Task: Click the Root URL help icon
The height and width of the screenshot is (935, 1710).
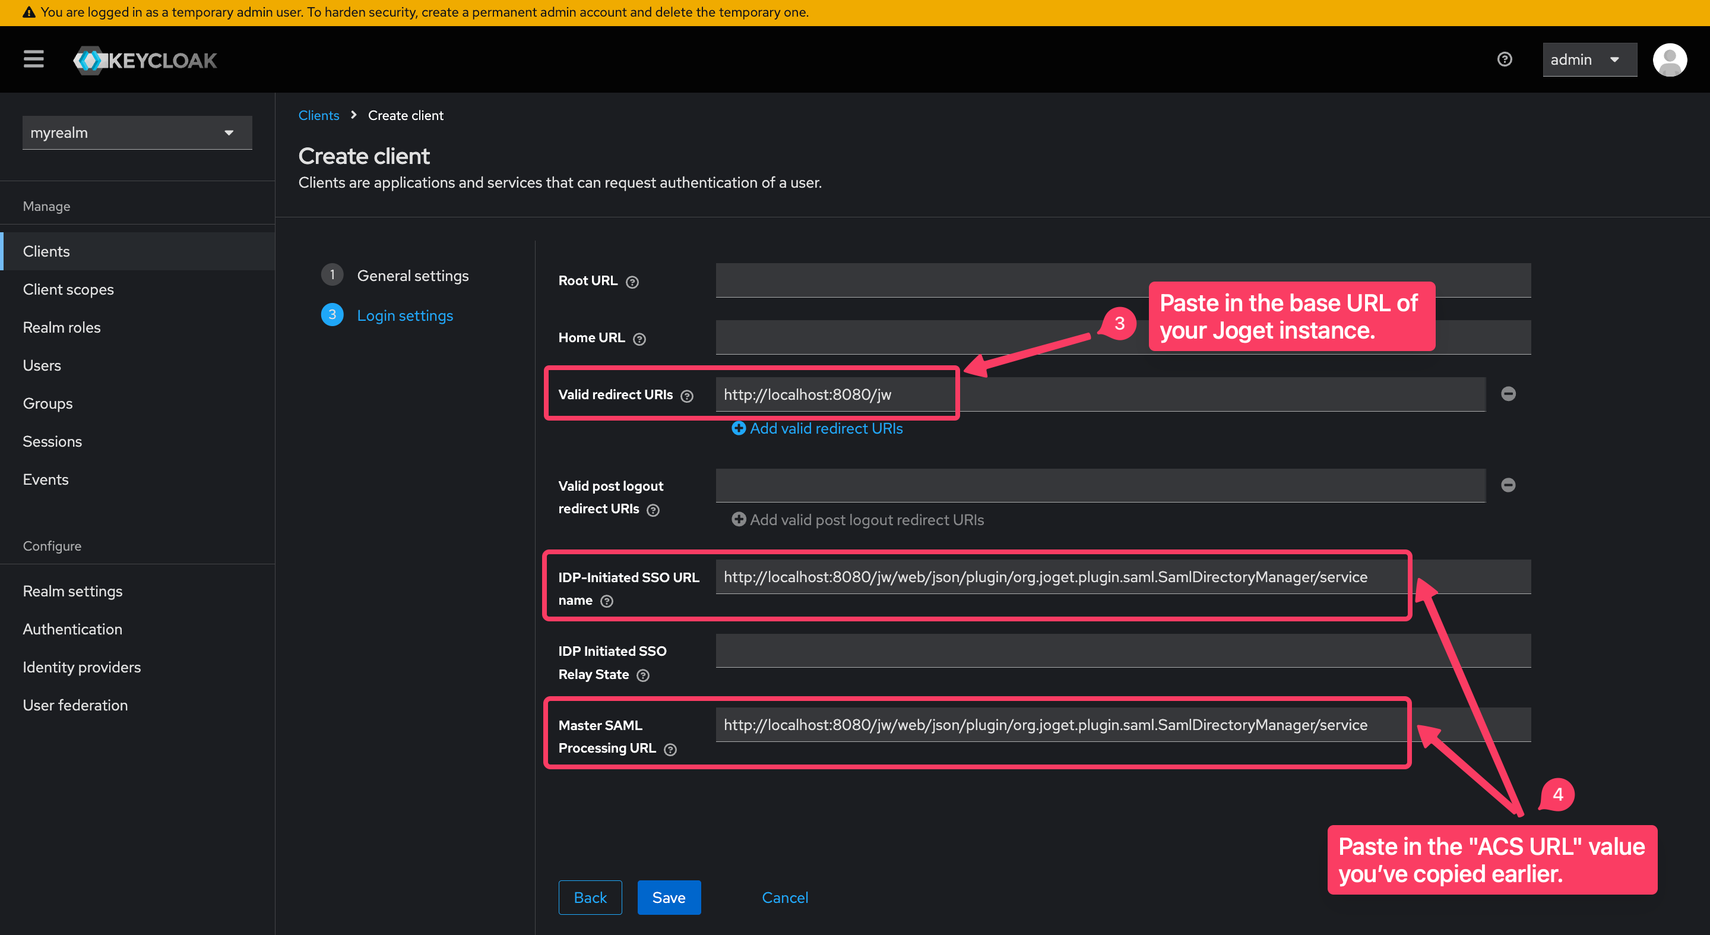Action: click(x=632, y=282)
